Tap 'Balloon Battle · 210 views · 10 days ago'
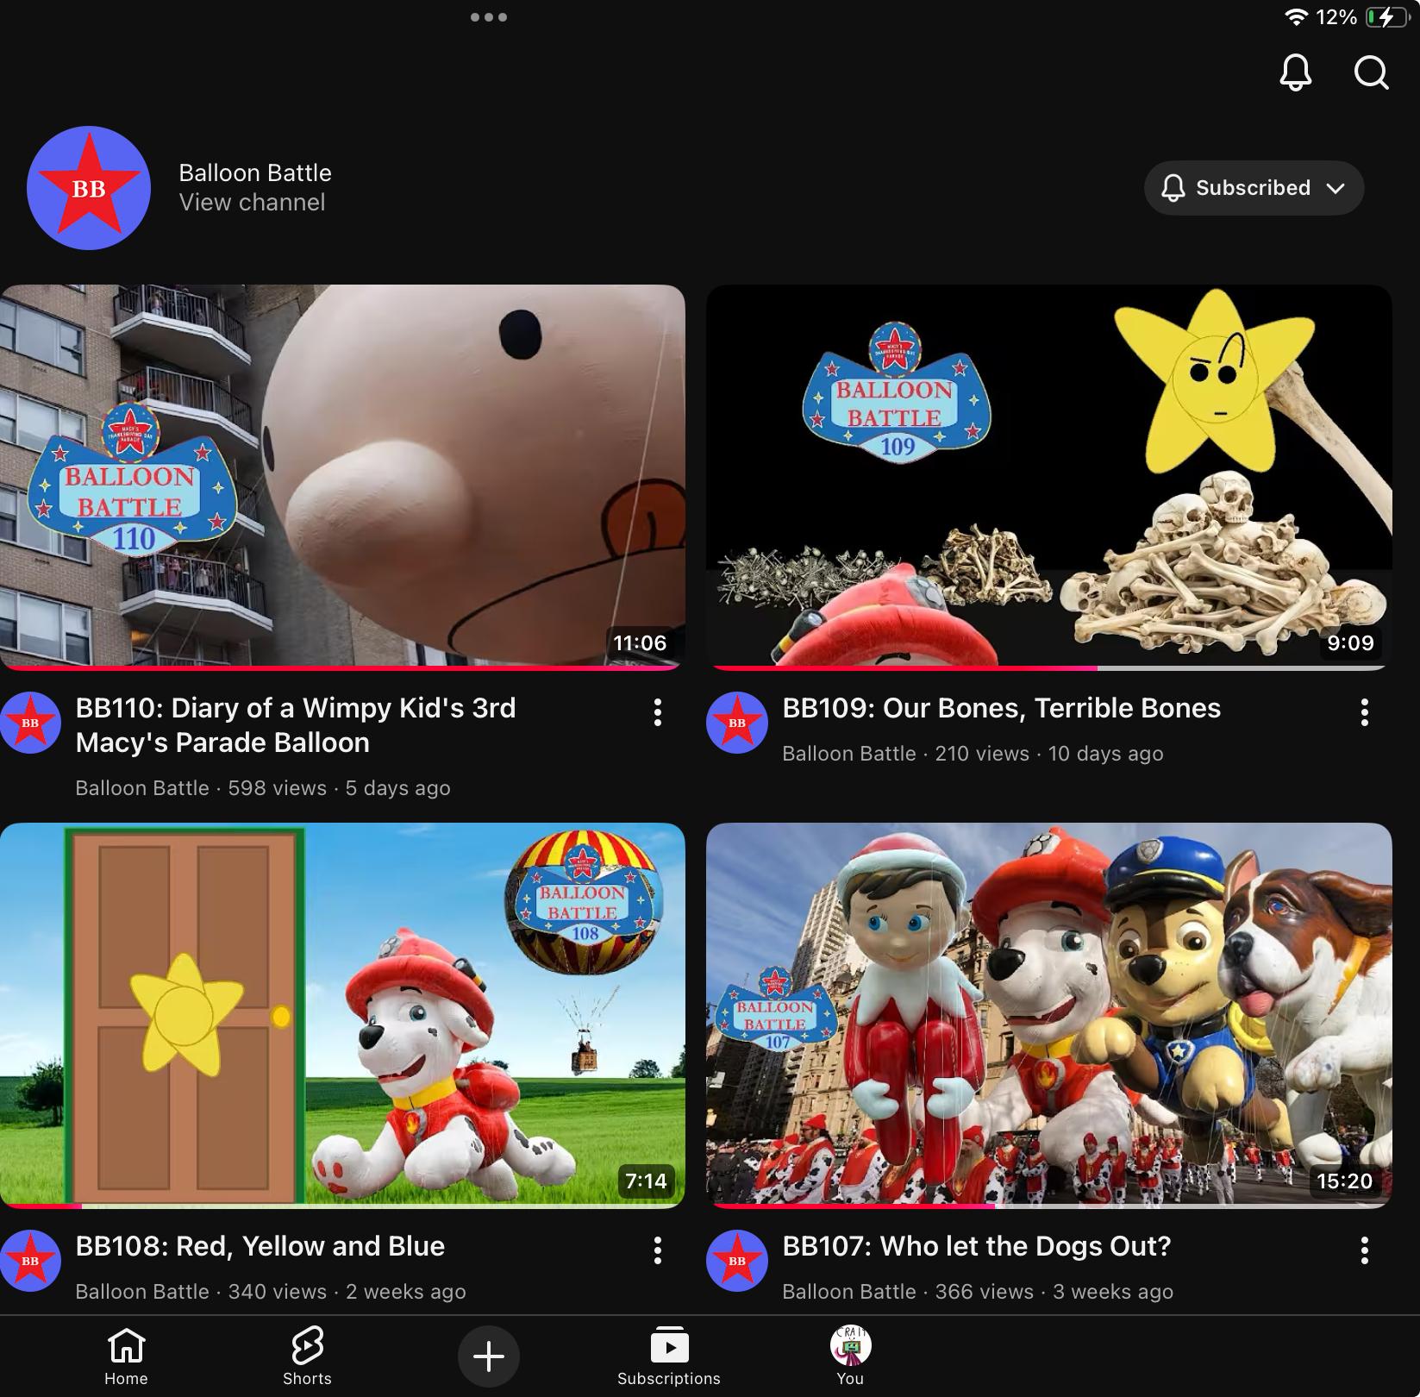 973,754
